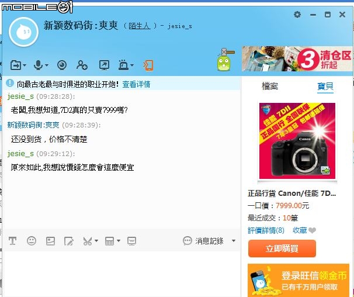
Task: Open remote assistance screen icon
Action: pyautogui.click(x=104, y=65)
